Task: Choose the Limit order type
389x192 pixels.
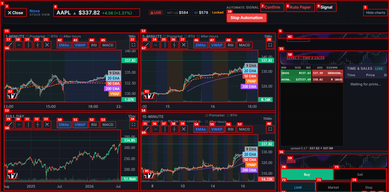Action: tap(298, 187)
